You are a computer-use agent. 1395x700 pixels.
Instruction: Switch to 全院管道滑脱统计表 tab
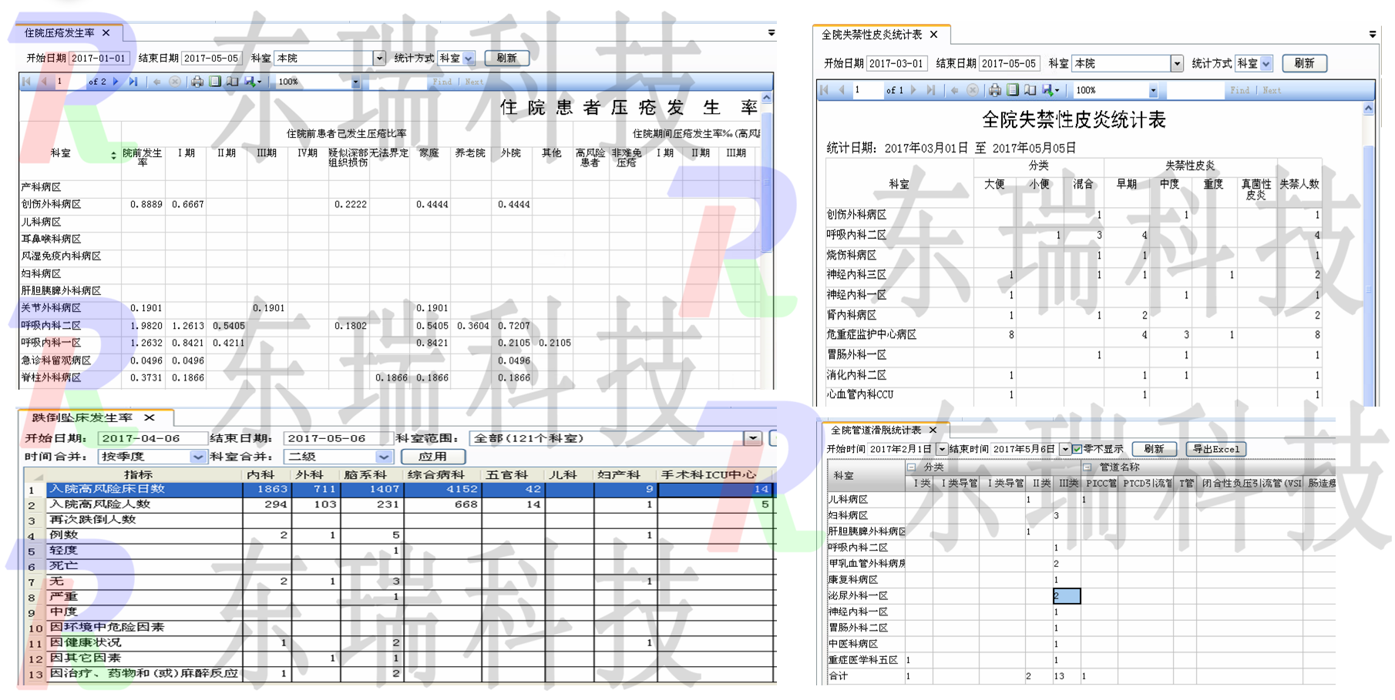(876, 430)
